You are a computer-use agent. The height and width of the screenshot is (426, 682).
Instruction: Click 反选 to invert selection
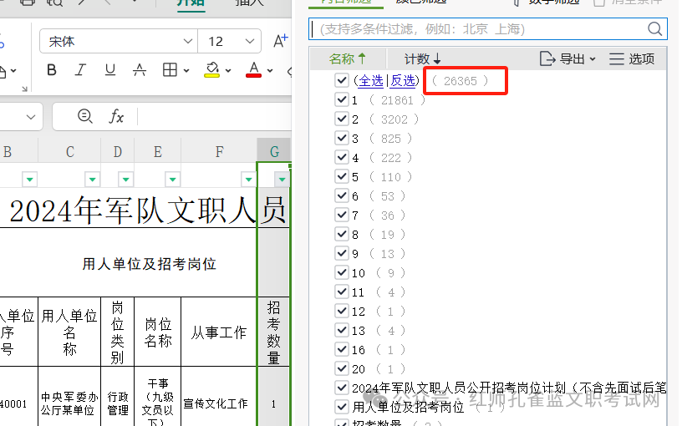tap(403, 81)
